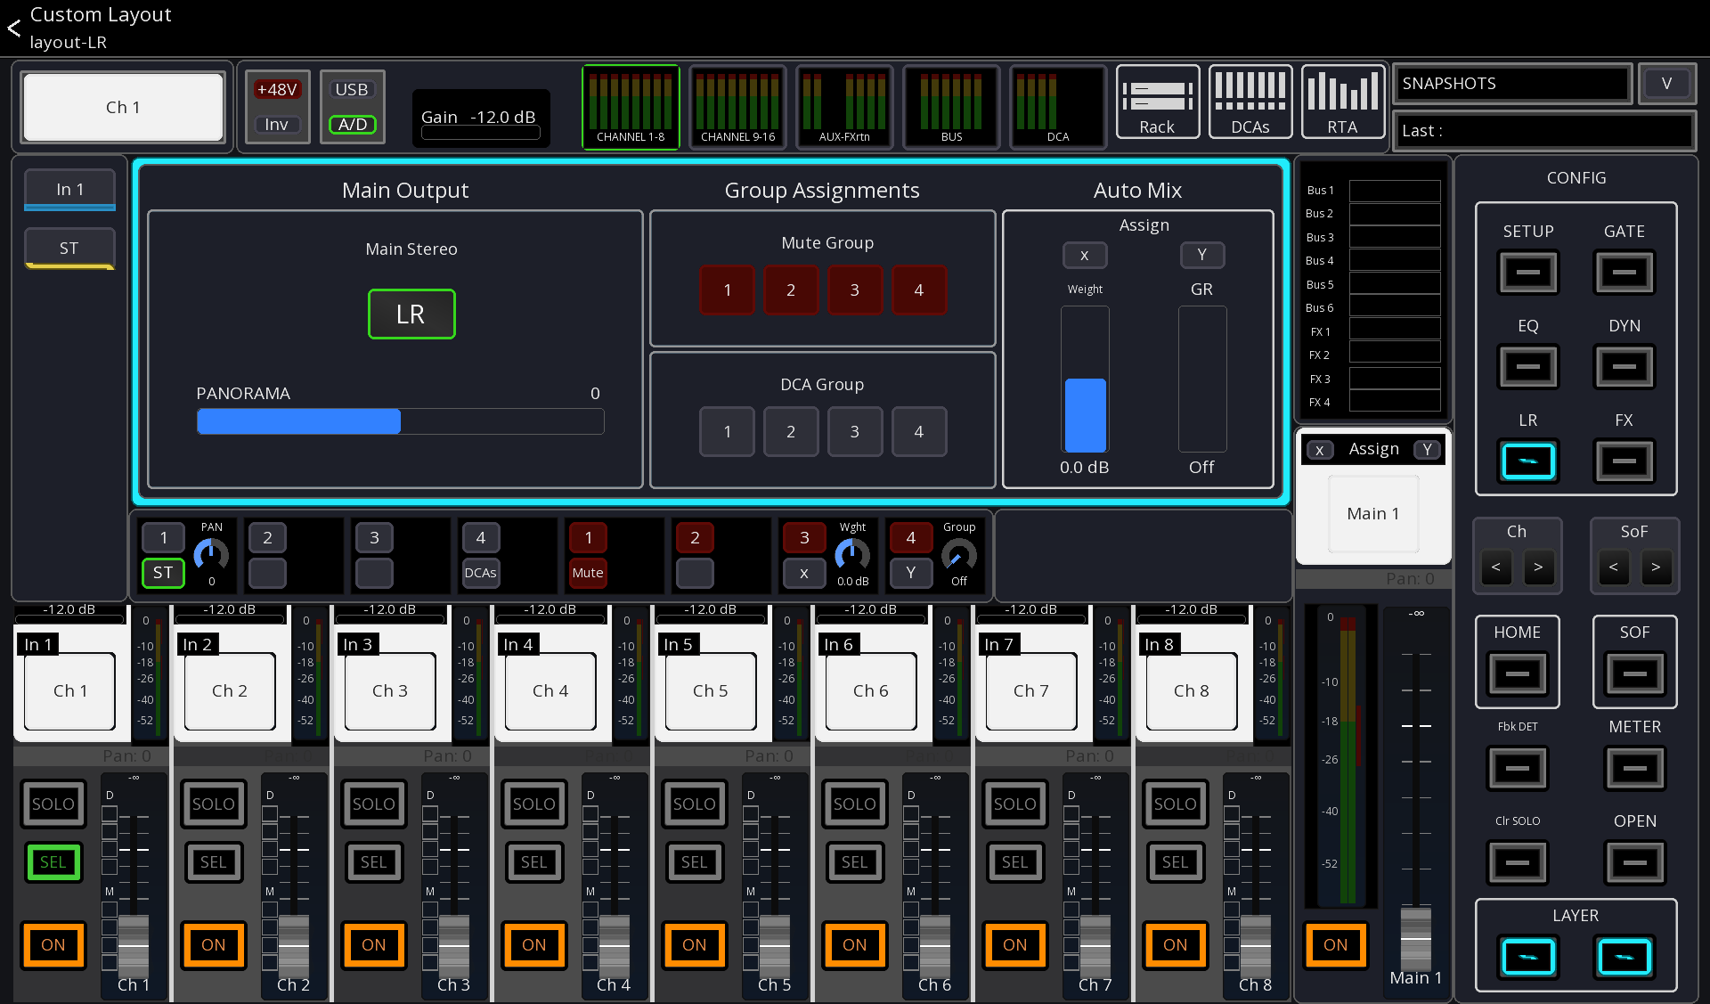Toggle A/D input source
This screenshot has width=1710, height=1004.
pyautogui.click(x=352, y=125)
